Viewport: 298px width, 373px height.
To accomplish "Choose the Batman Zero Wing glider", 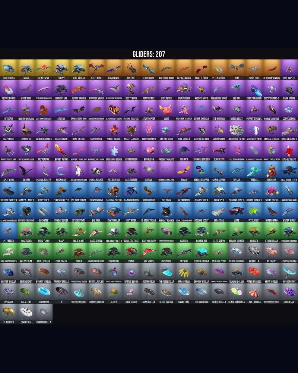I will click(79, 110).
